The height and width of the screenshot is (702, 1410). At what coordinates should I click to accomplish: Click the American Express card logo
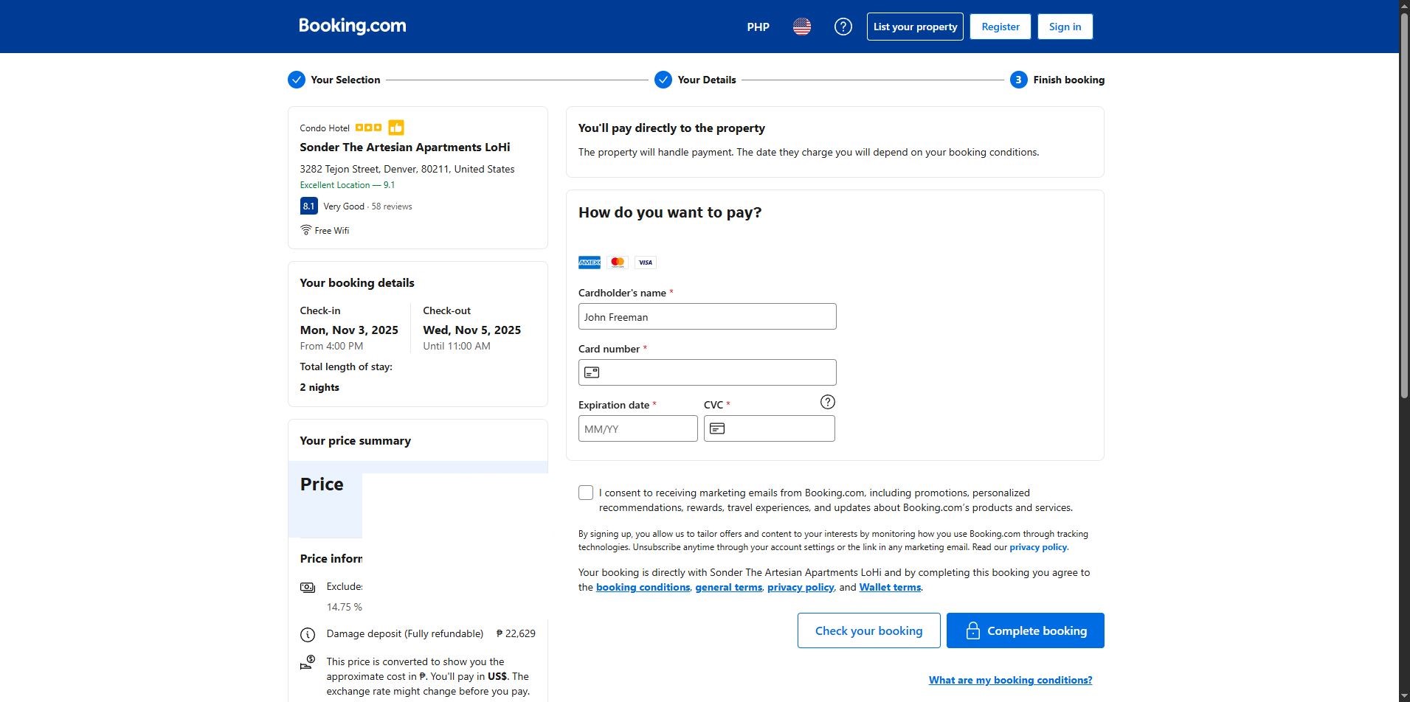point(590,263)
